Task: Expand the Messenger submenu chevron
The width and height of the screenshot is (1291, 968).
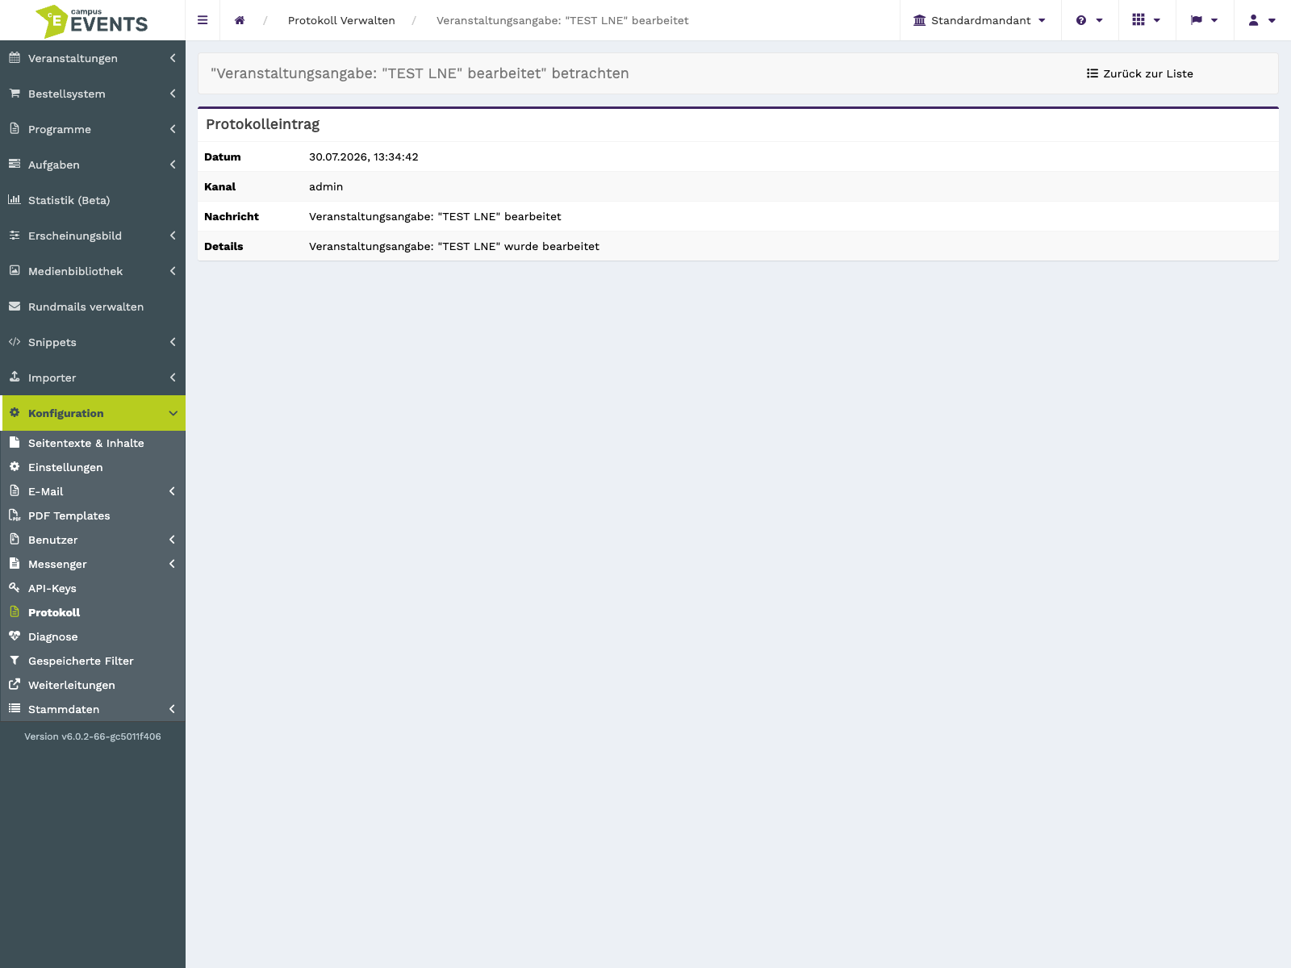Action: tap(172, 564)
